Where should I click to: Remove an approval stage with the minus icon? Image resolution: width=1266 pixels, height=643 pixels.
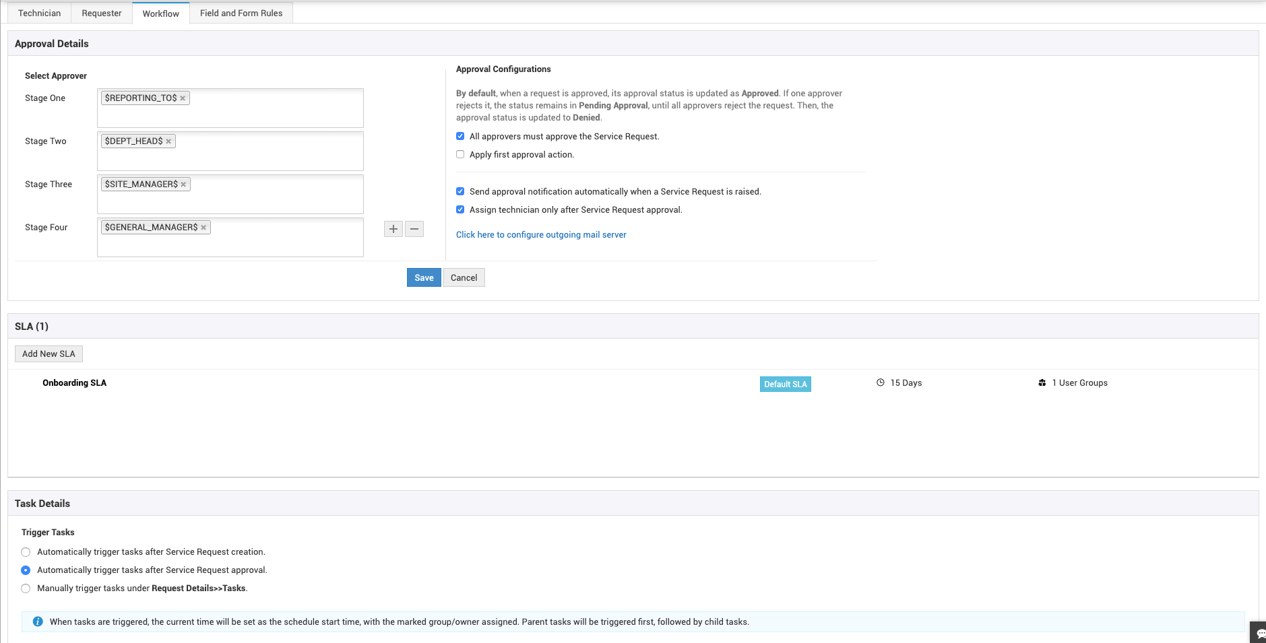click(414, 229)
